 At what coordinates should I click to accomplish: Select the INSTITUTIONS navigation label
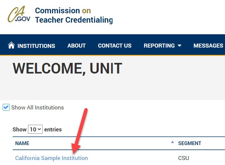point(36,46)
